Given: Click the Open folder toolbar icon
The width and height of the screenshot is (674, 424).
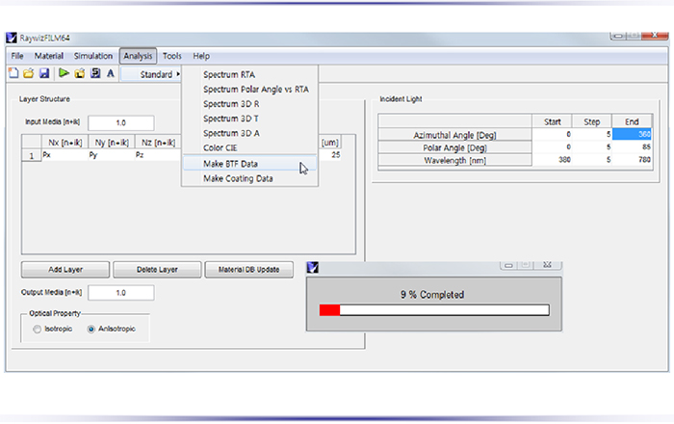Looking at the screenshot, I should (x=28, y=73).
